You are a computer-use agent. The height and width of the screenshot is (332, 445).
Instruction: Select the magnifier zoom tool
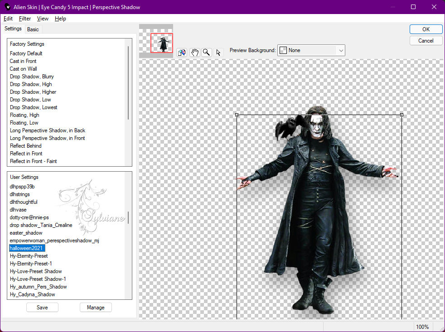(x=207, y=53)
